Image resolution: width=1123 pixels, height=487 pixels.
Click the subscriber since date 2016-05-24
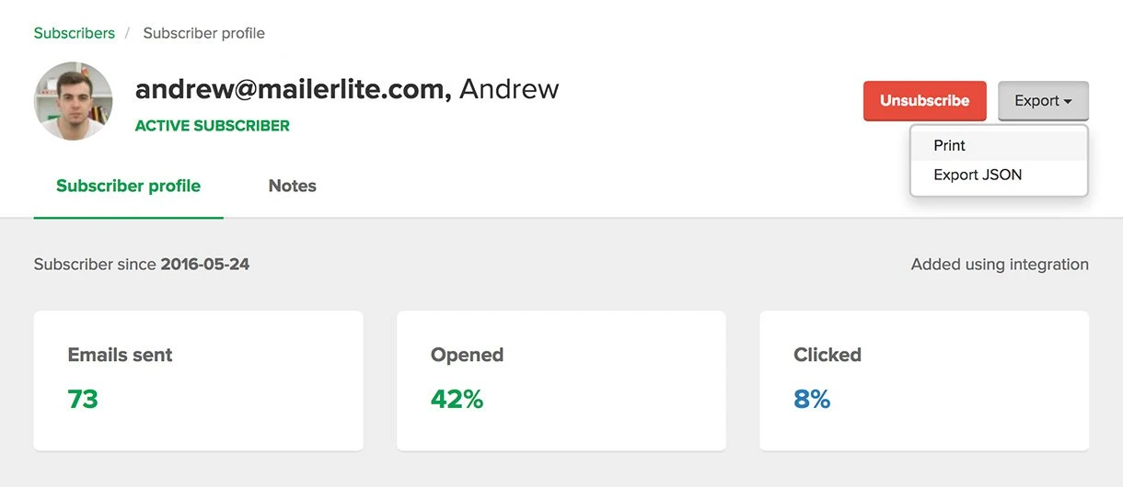(x=204, y=265)
